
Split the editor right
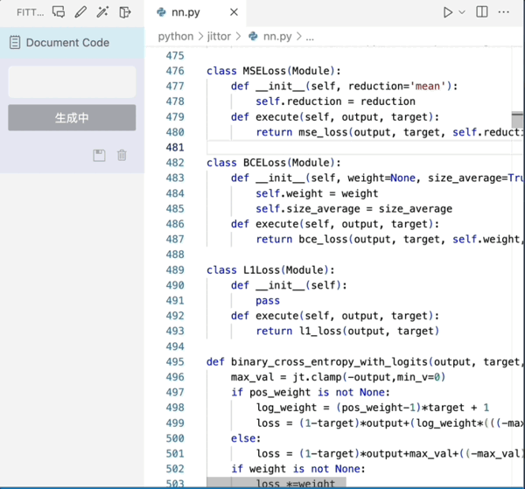tap(482, 12)
